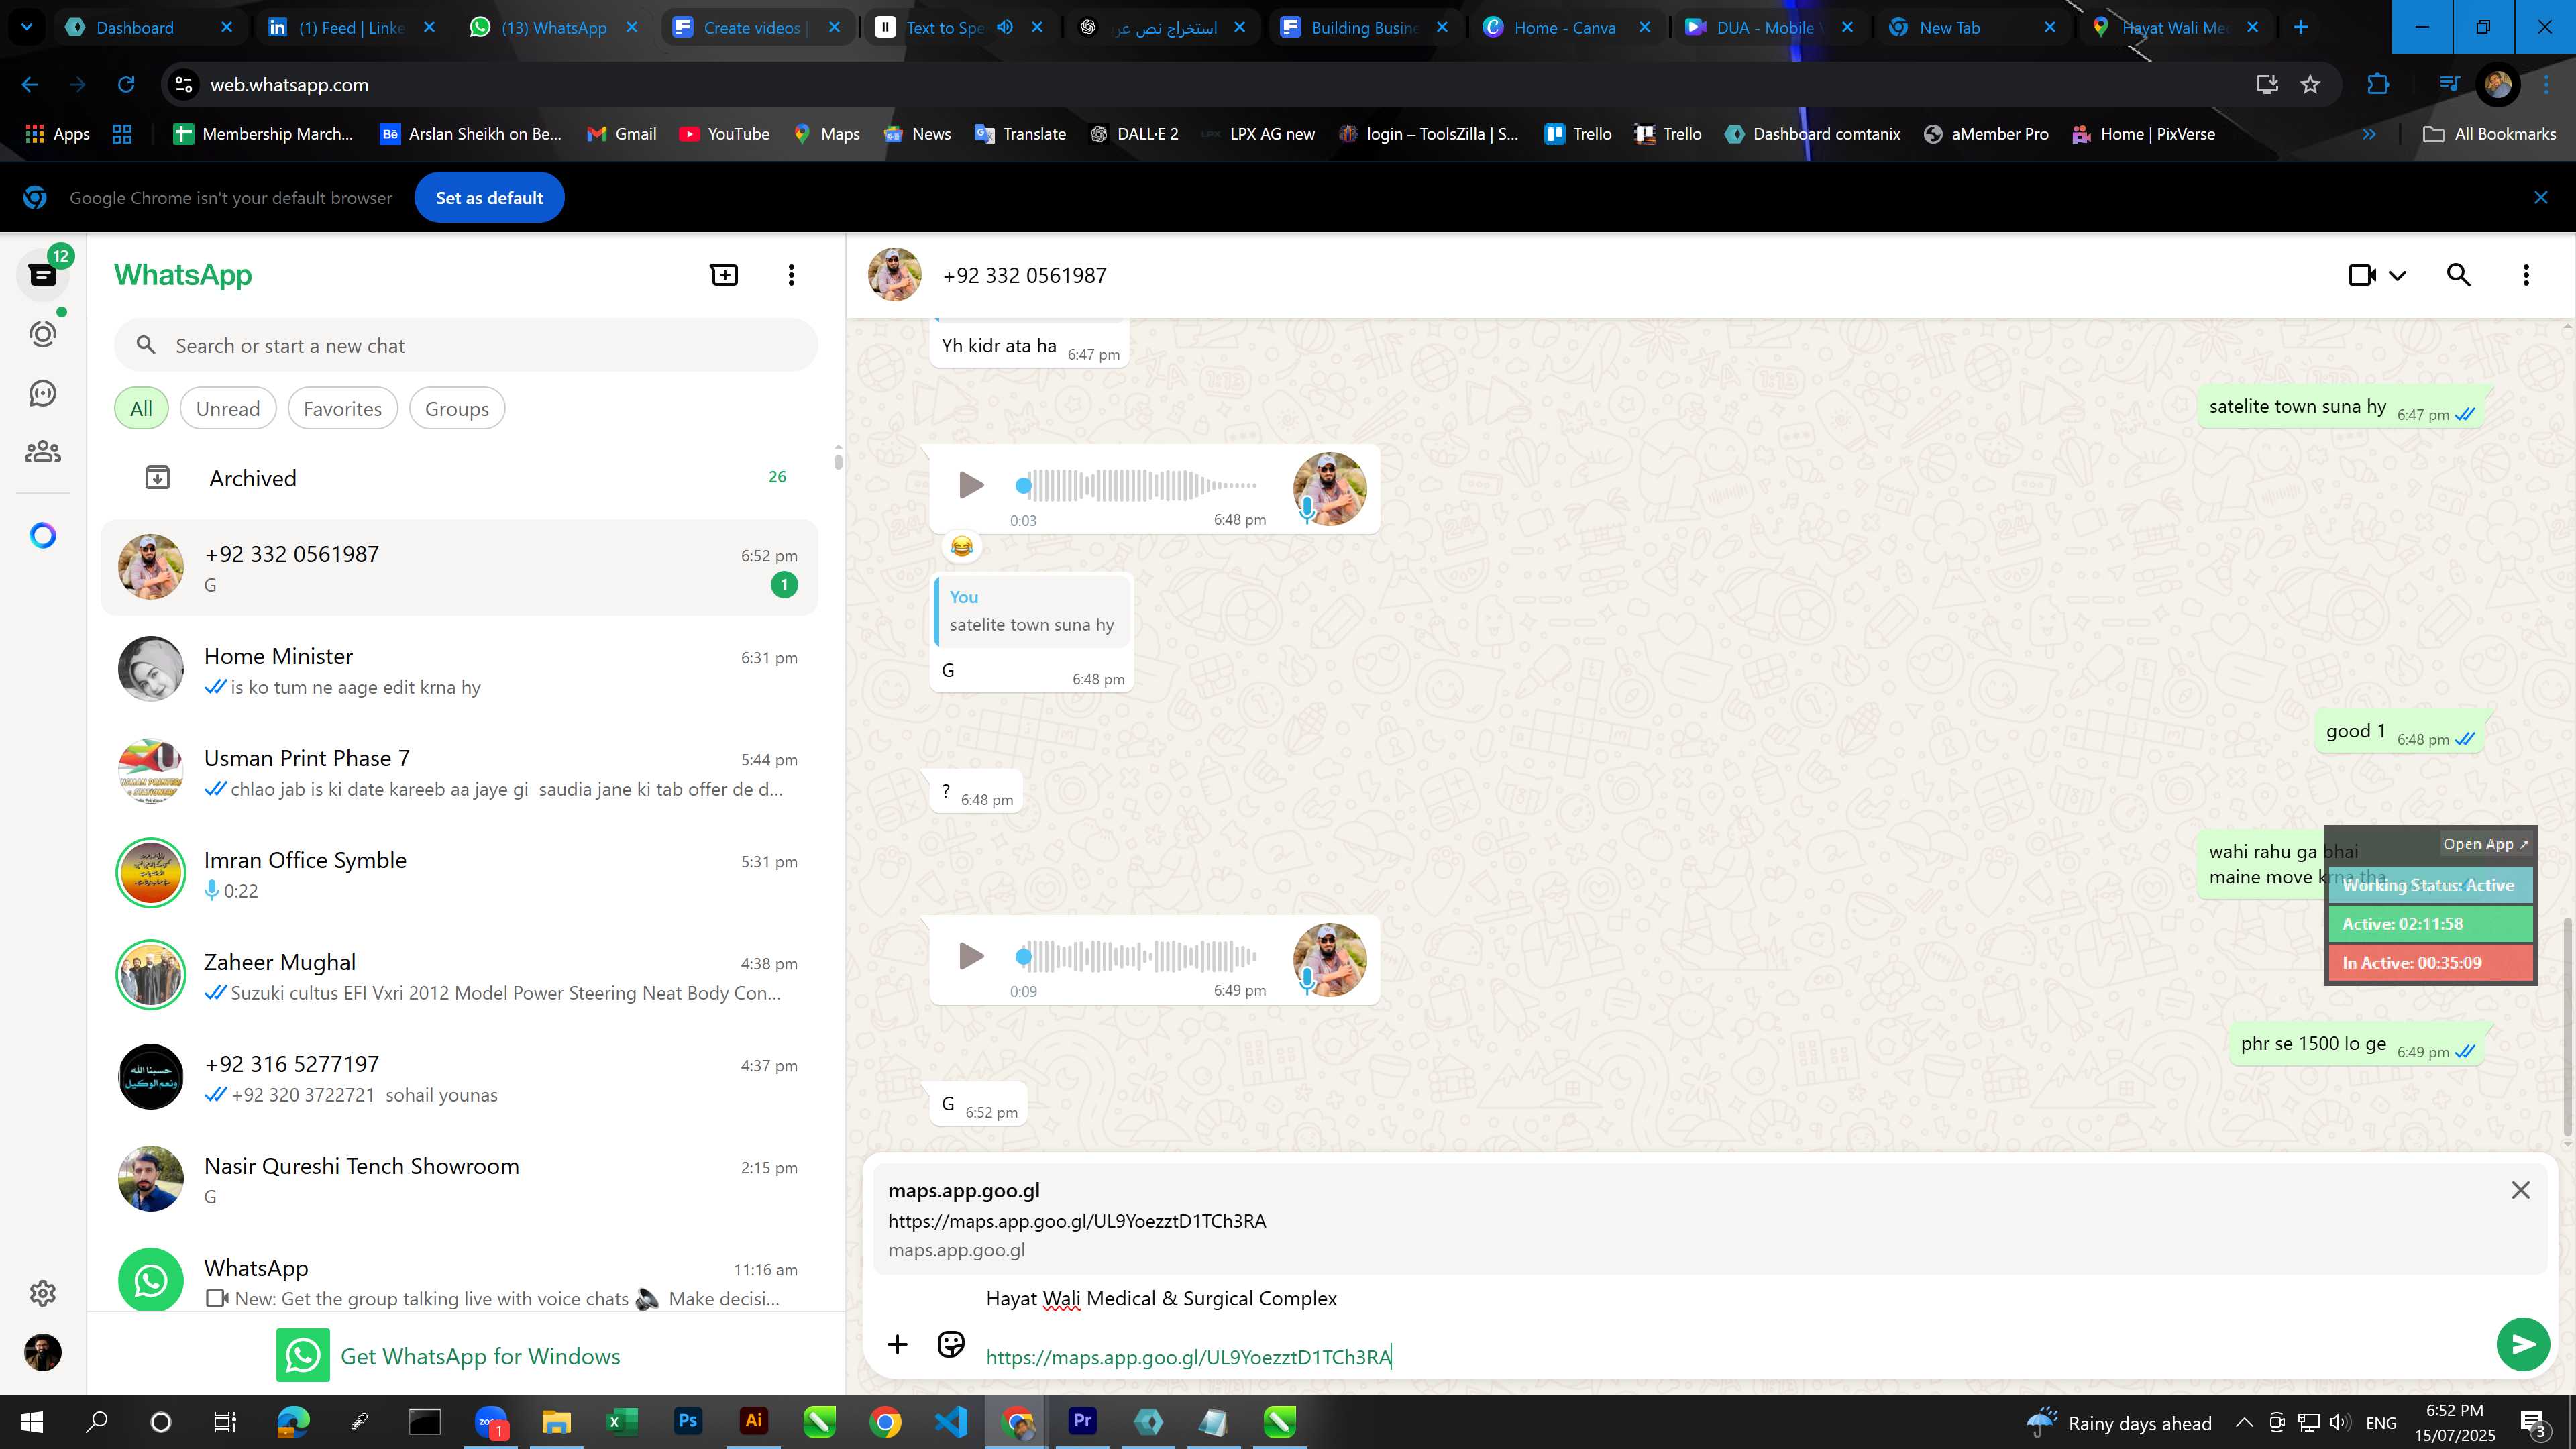
Task: Open the Usman Print Phase 7 chat
Action: pos(460,772)
